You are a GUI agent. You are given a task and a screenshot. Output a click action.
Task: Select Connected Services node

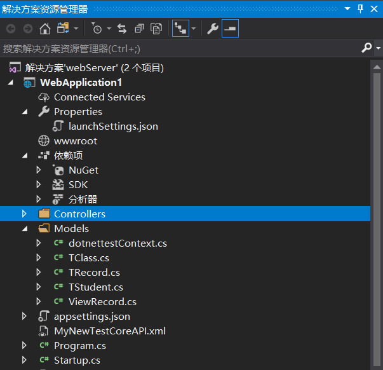100,97
